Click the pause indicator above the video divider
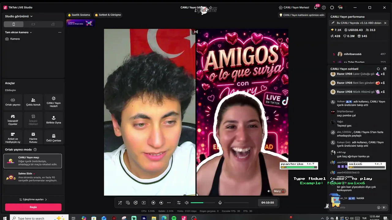392x220 pixels. pyautogui.click(x=196, y=32)
